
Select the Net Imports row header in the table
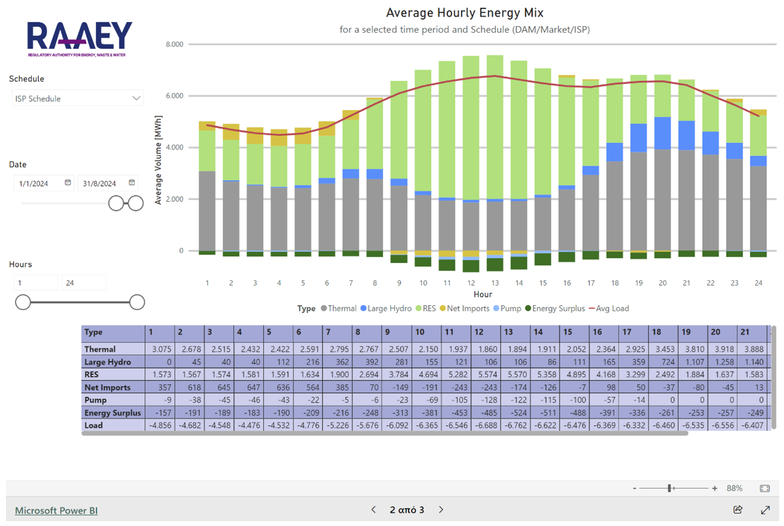coord(113,387)
